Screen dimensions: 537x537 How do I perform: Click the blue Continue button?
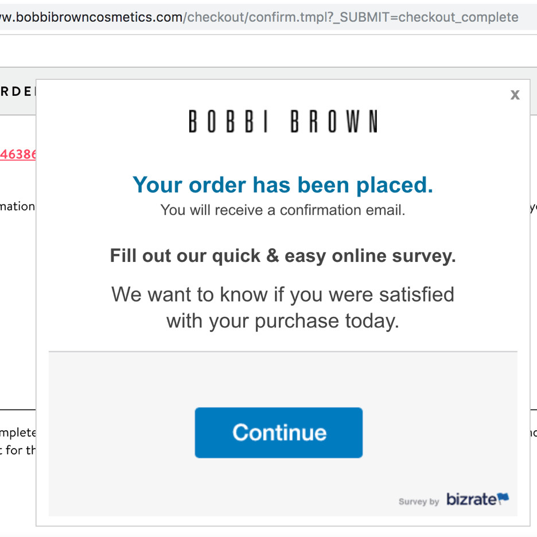pos(278,432)
